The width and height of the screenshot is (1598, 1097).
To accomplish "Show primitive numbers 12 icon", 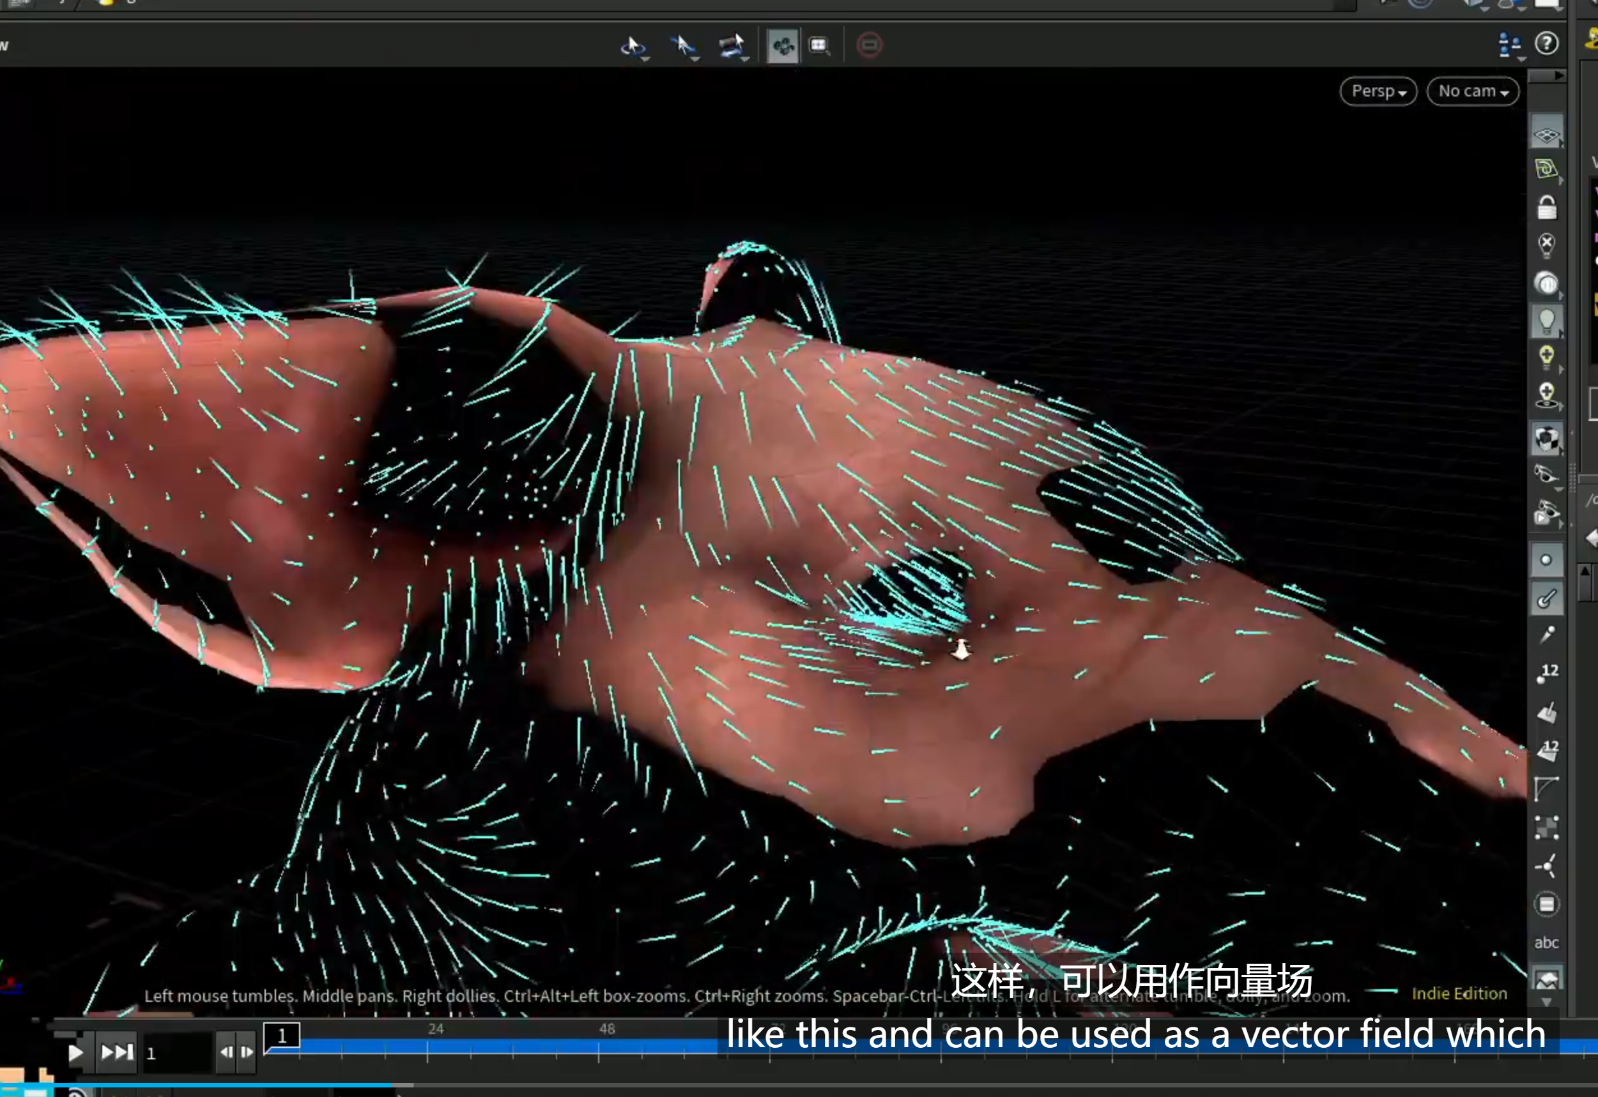I will point(1546,750).
